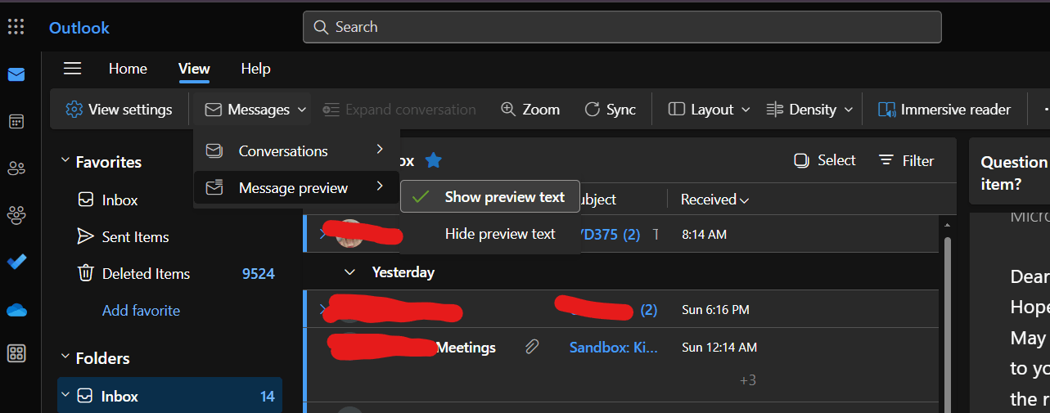Click the Select checkbox button
This screenshot has height=413, width=1050.
pyautogui.click(x=825, y=161)
